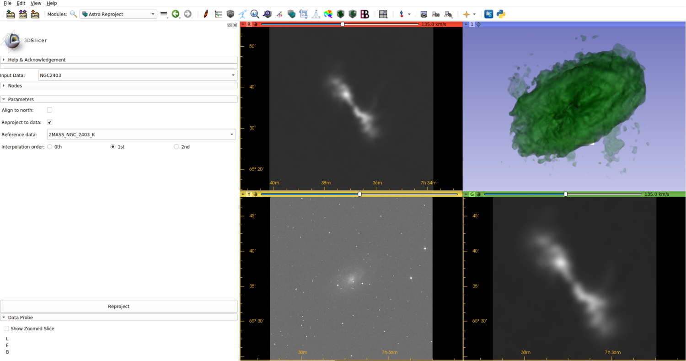Uncheck the Reproject to data option

click(x=49, y=122)
